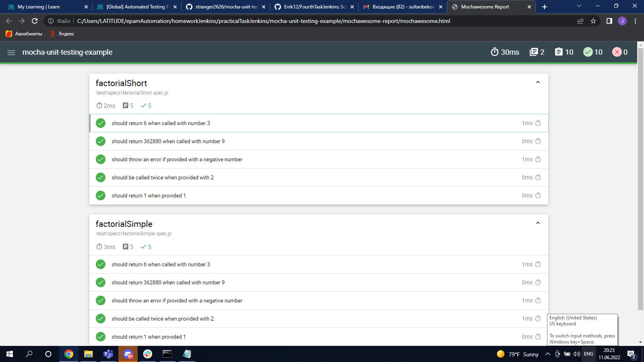Expand factorialShort 'should be called twice' test
This screenshot has width=644, height=362.
tap(319, 177)
